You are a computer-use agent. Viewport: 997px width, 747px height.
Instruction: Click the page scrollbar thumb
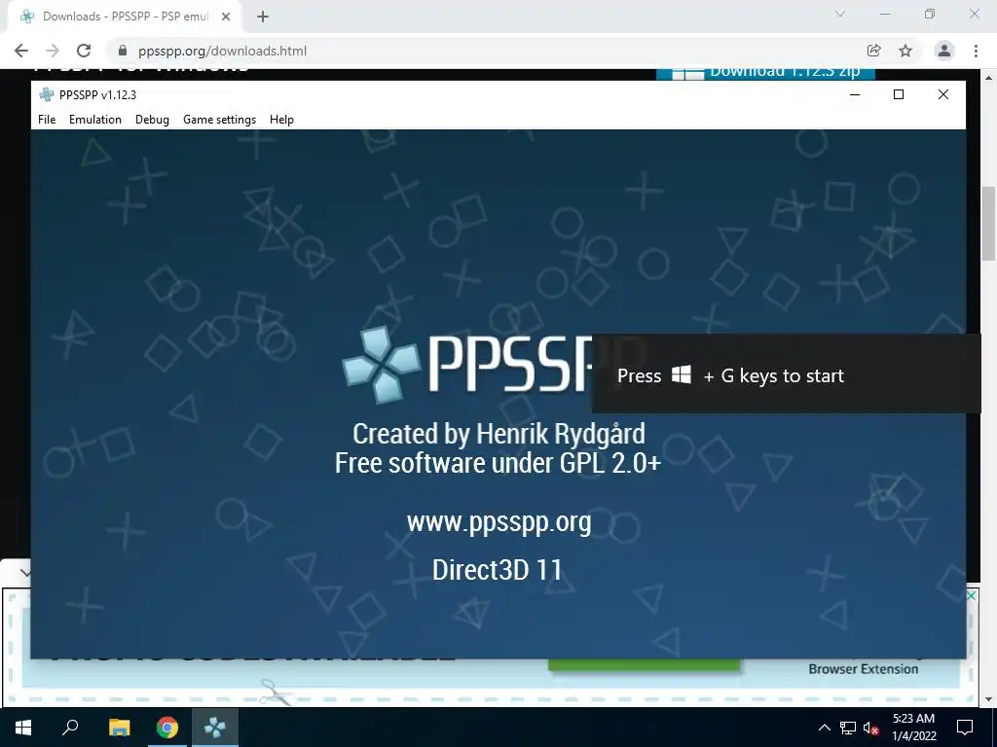[x=988, y=224]
